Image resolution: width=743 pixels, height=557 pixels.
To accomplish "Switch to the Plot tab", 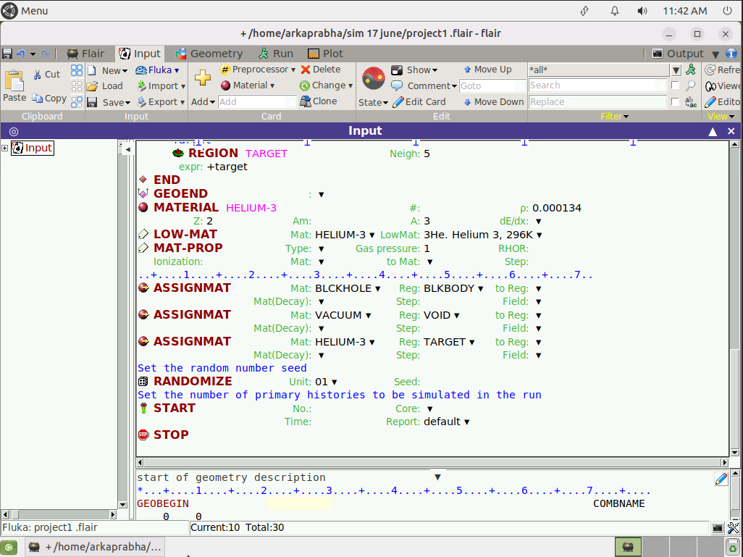I will pos(325,54).
